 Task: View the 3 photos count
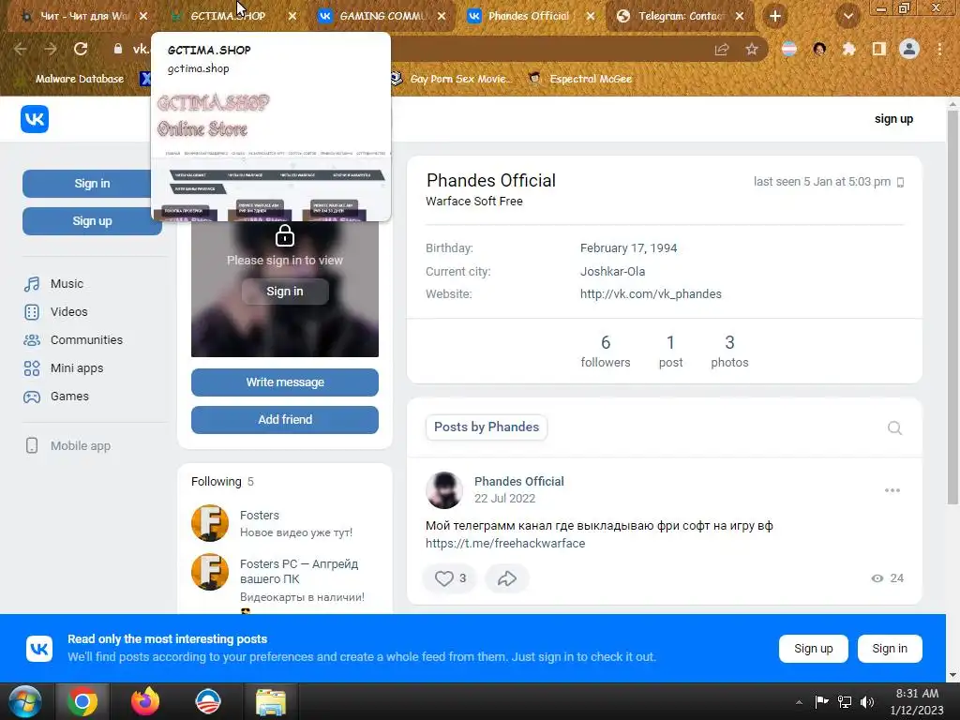coord(729,351)
